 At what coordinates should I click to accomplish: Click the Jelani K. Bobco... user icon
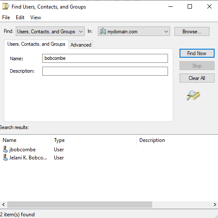[5, 157]
